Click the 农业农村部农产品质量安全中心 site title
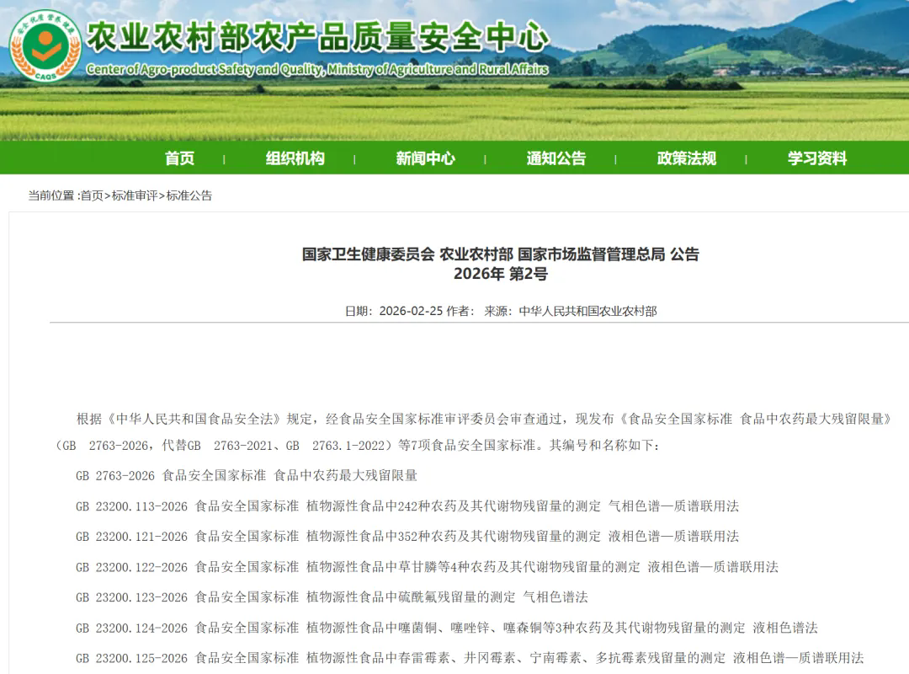This screenshot has width=909, height=674. pos(318,37)
